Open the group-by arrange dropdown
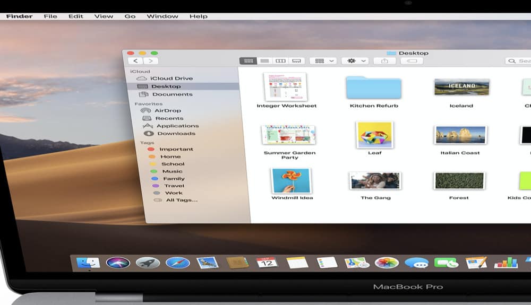Image resolution: width=531 pixels, height=305 pixels. 323,61
